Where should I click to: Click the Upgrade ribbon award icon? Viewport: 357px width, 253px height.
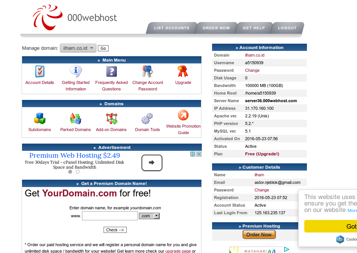pos(183,71)
